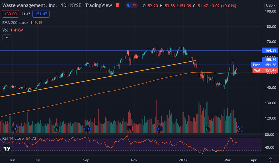The width and height of the screenshot is (279, 163).
Task: Open the upcoming March dividend D marker
Action: (240, 129)
